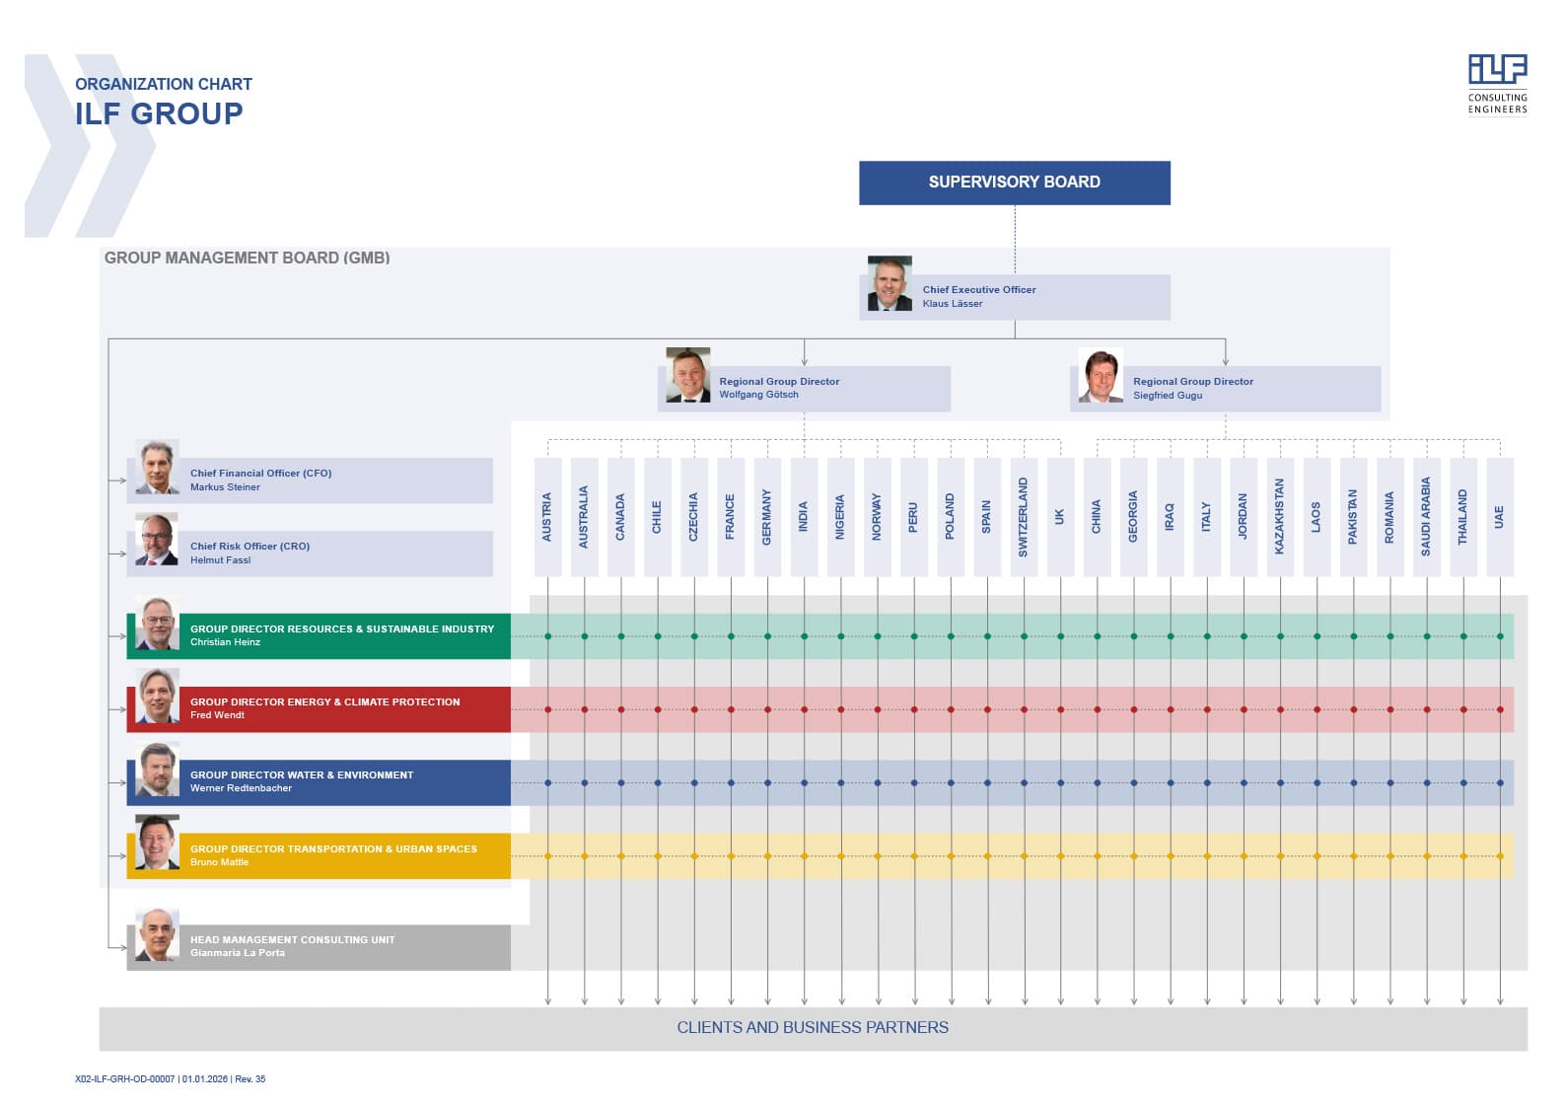
Task: Select the INDIA country column
Action: pos(804,517)
